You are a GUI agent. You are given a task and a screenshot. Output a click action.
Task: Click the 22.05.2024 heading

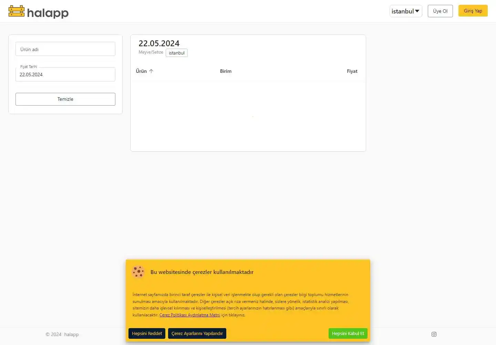pos(159,43)
